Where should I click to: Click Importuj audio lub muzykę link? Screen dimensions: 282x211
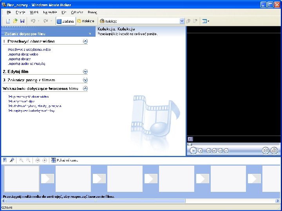tap(27, 64)
